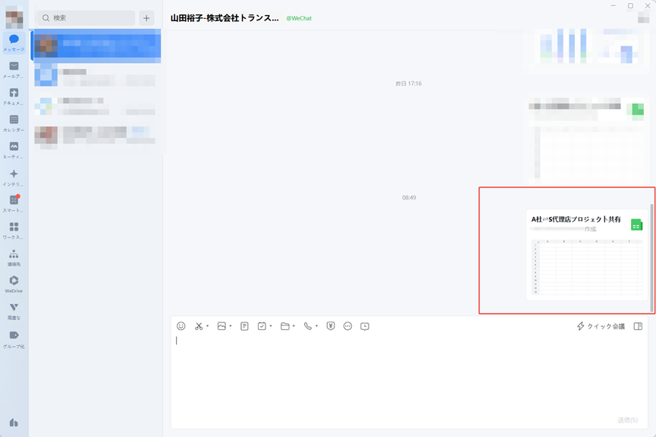Image resolution: width=656 pixels, height=437 pixels.
Task: Click the 送信(S) send button
Action: pos(627,420)
